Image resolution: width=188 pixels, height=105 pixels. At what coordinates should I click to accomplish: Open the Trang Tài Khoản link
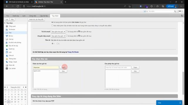click(73, 52)
